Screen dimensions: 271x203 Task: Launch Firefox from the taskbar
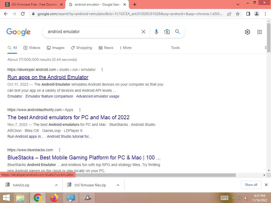[x=54, y=198]
